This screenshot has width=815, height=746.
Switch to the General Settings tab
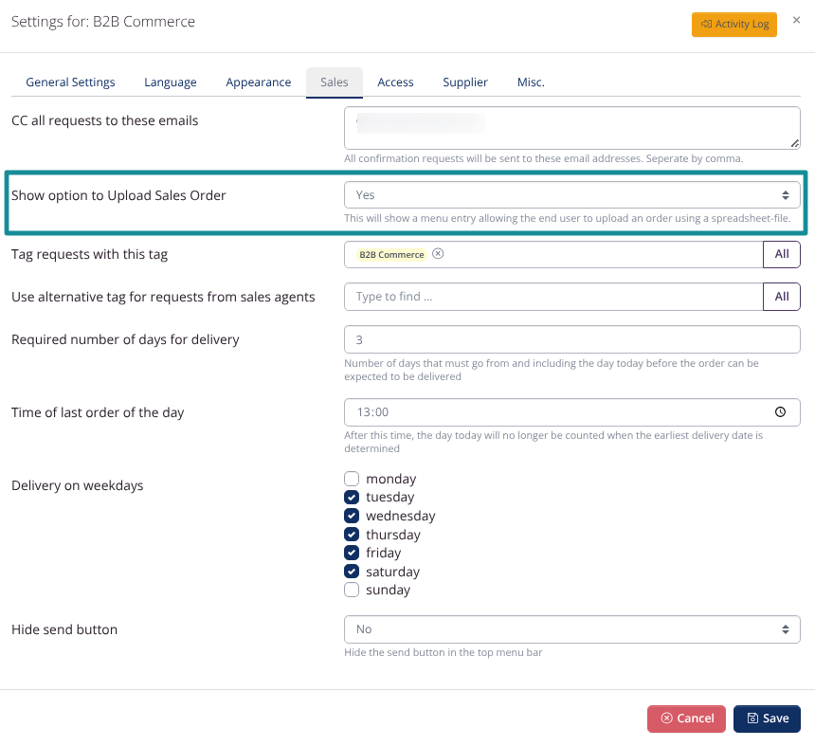pyautogui.click(x=71, y=82)
